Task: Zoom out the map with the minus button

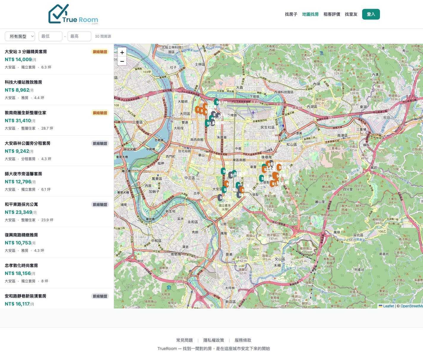Action: (122, 61)
